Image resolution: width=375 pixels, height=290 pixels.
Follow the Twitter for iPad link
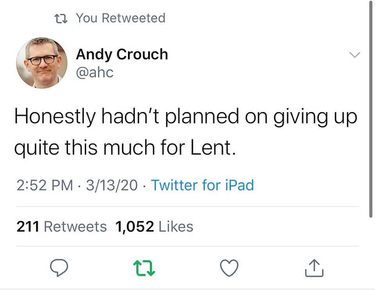click(x=202, y=185)
